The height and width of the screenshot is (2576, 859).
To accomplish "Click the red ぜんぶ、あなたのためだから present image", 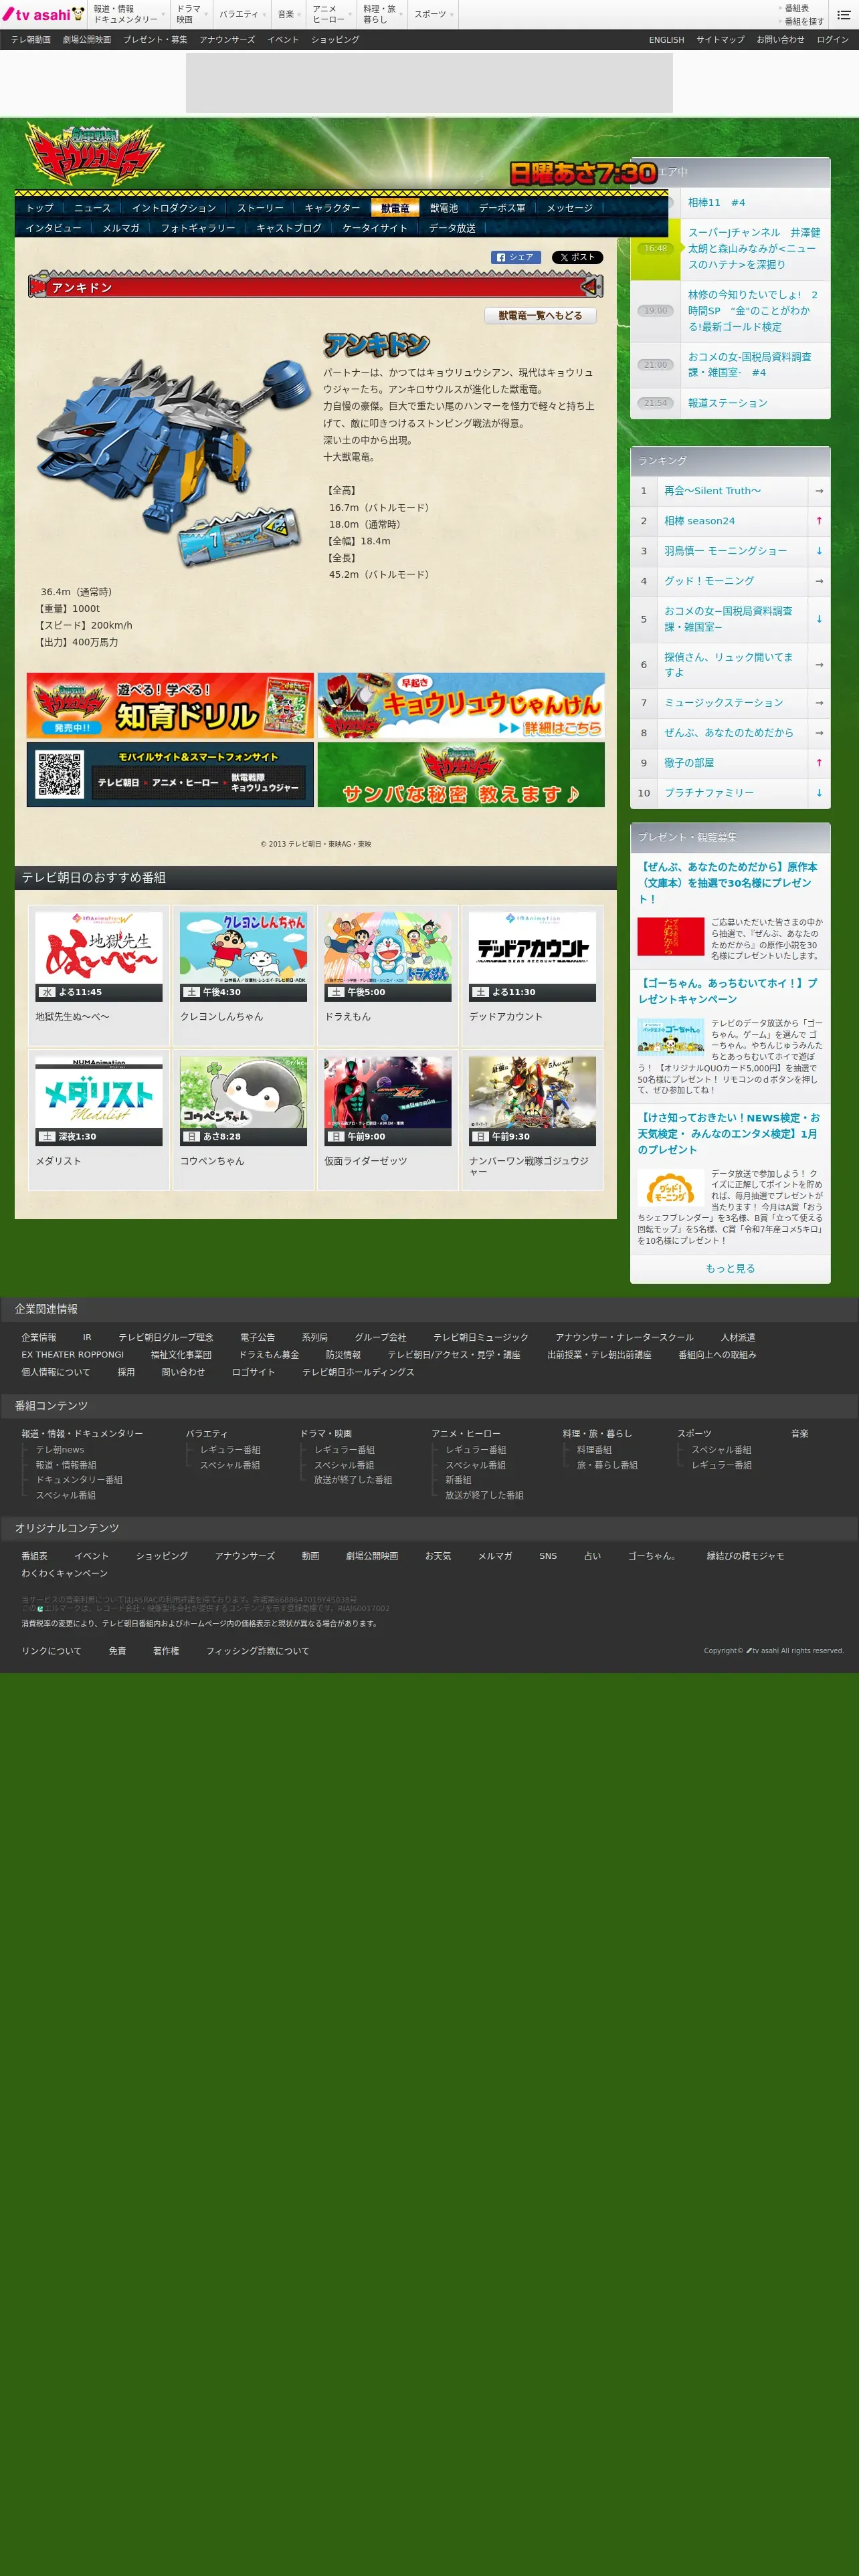I will 671,937.
